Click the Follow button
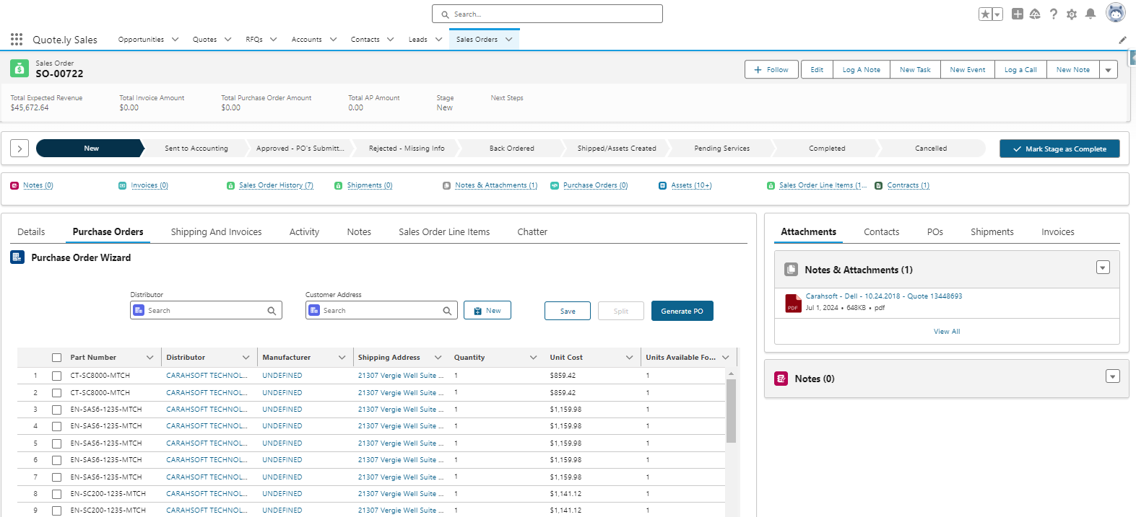1136x517 pixels. (771, 69)
